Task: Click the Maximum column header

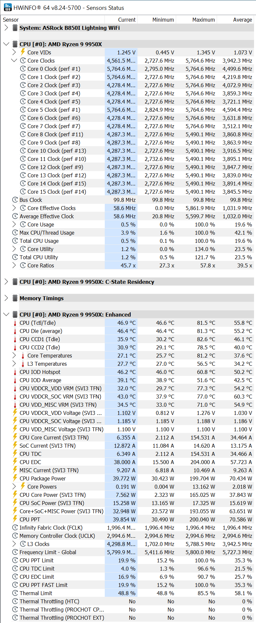Action: tap(204, 20)
